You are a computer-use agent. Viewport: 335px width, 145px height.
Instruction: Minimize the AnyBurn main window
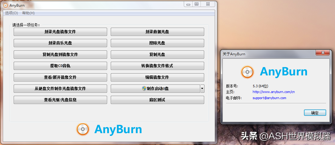188,4
